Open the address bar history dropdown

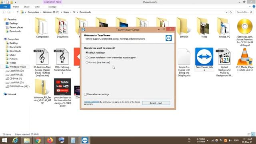(x=226, y=12)
